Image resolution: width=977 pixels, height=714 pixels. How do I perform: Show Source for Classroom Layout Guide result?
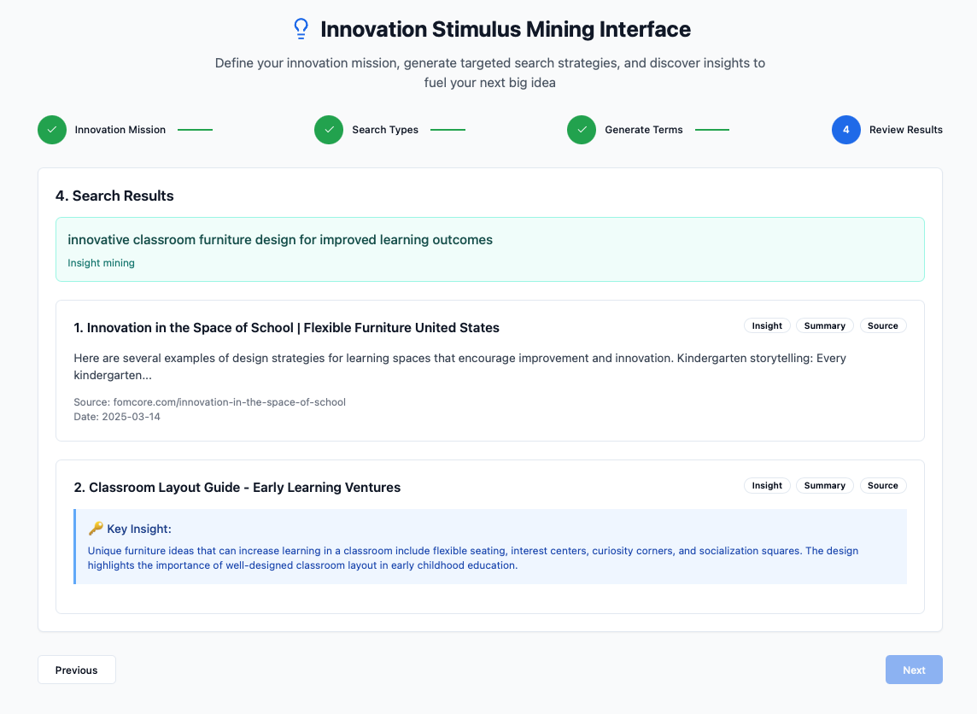pos(882,485)
